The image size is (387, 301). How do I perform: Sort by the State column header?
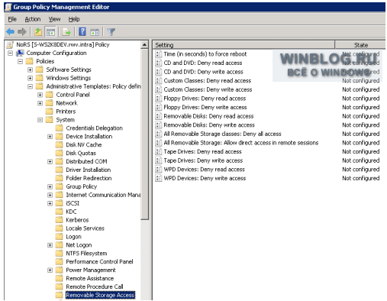coord(360,45)
